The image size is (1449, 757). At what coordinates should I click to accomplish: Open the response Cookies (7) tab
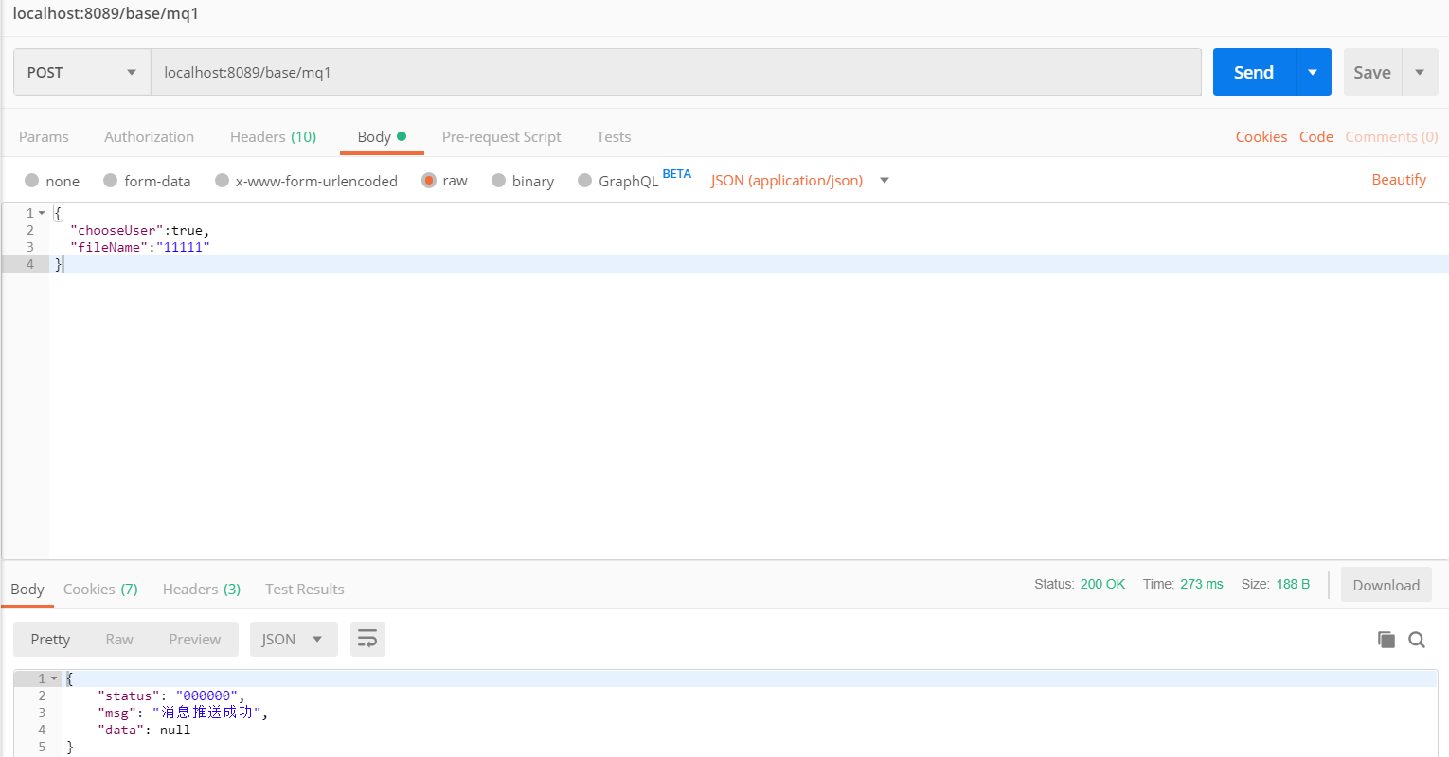tap(99, 589)
